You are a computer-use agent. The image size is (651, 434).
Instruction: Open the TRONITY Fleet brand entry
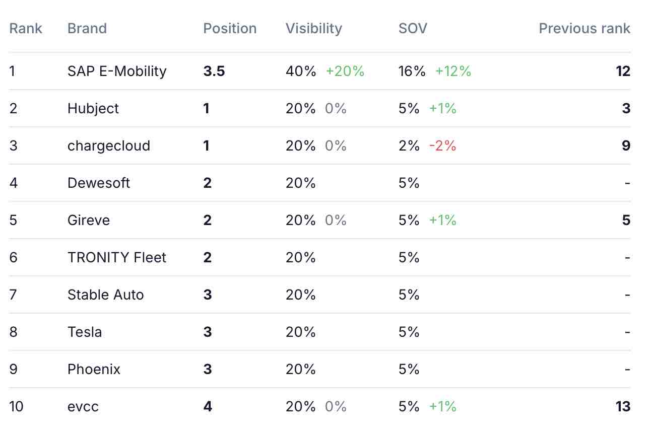(117, 257)
